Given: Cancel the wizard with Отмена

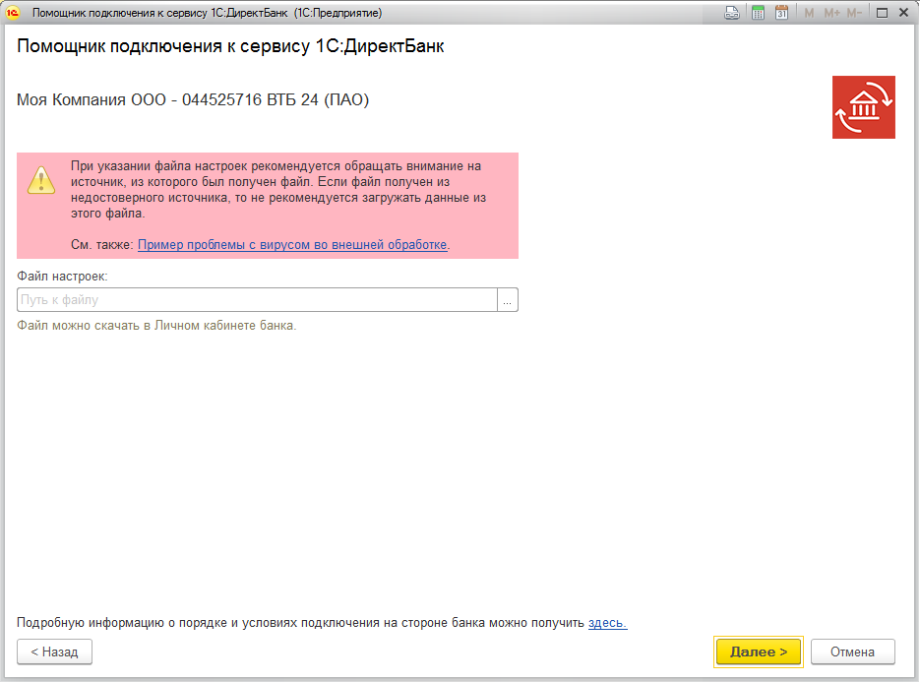Looking at the screenshot, I should pos(852,652).
